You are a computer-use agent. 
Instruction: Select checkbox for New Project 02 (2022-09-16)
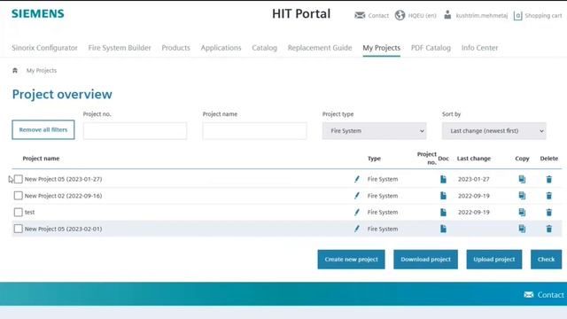pos(18,196)
